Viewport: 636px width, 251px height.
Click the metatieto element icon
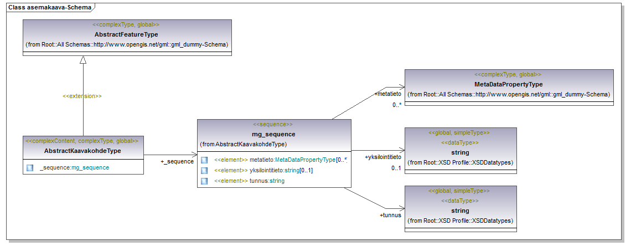(204, 160)
